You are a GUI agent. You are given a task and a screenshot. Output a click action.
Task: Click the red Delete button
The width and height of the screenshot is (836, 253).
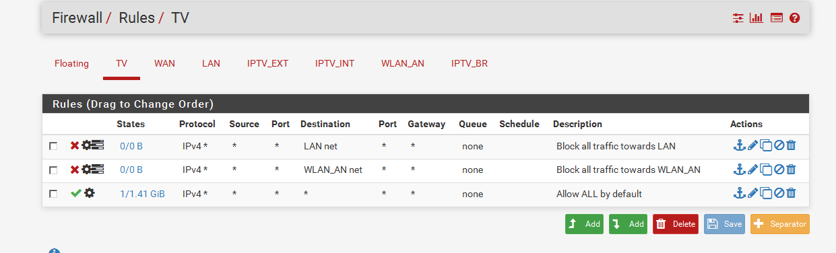coord(676,224)
